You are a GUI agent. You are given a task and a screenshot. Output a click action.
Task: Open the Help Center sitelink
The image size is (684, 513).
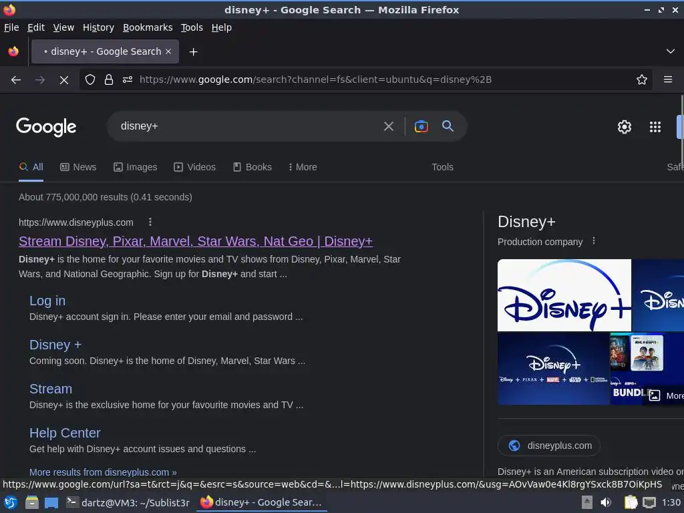(65, 433)
